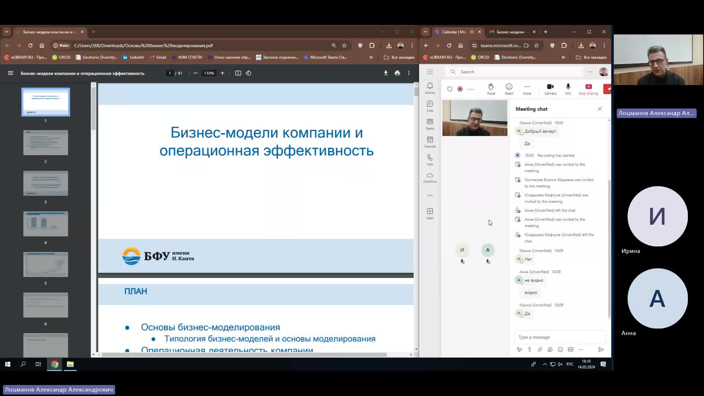This screenshot has height=396, width=704.
Task: Expand tab search in PDF browser window
Action: click(x=7, y=32)
